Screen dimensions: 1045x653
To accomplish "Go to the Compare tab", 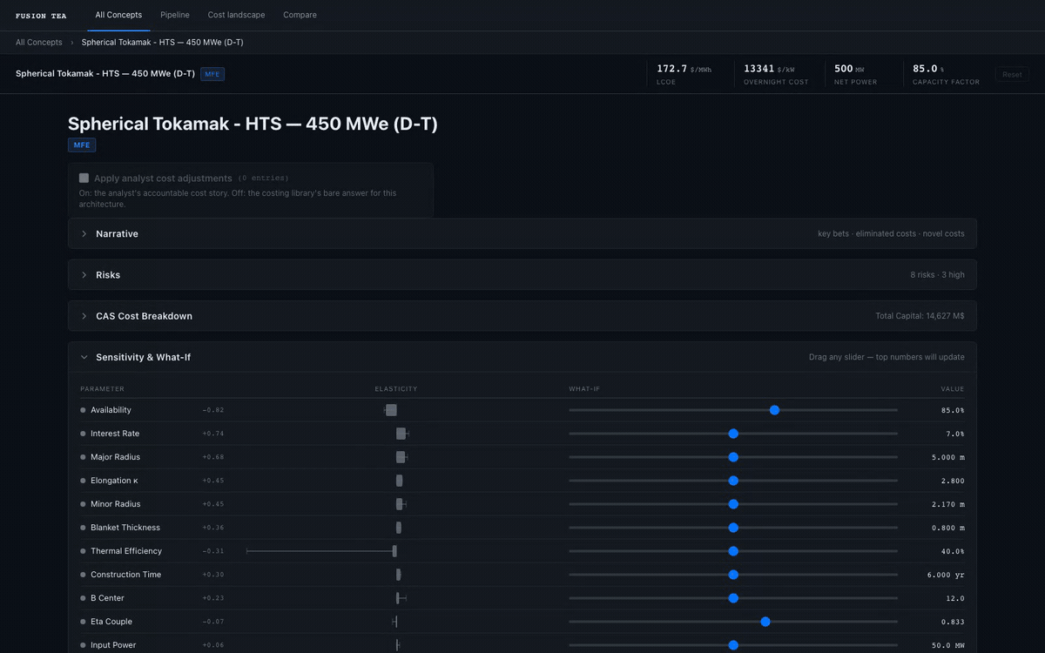I will tap(300, 15).
